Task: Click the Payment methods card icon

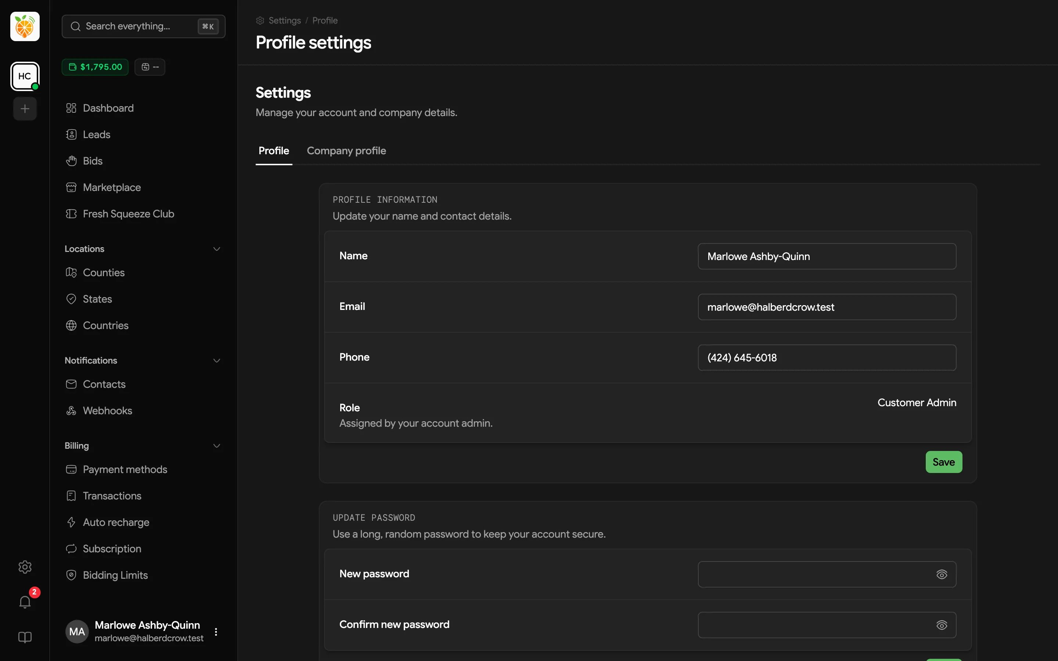Action: (71, 470)
